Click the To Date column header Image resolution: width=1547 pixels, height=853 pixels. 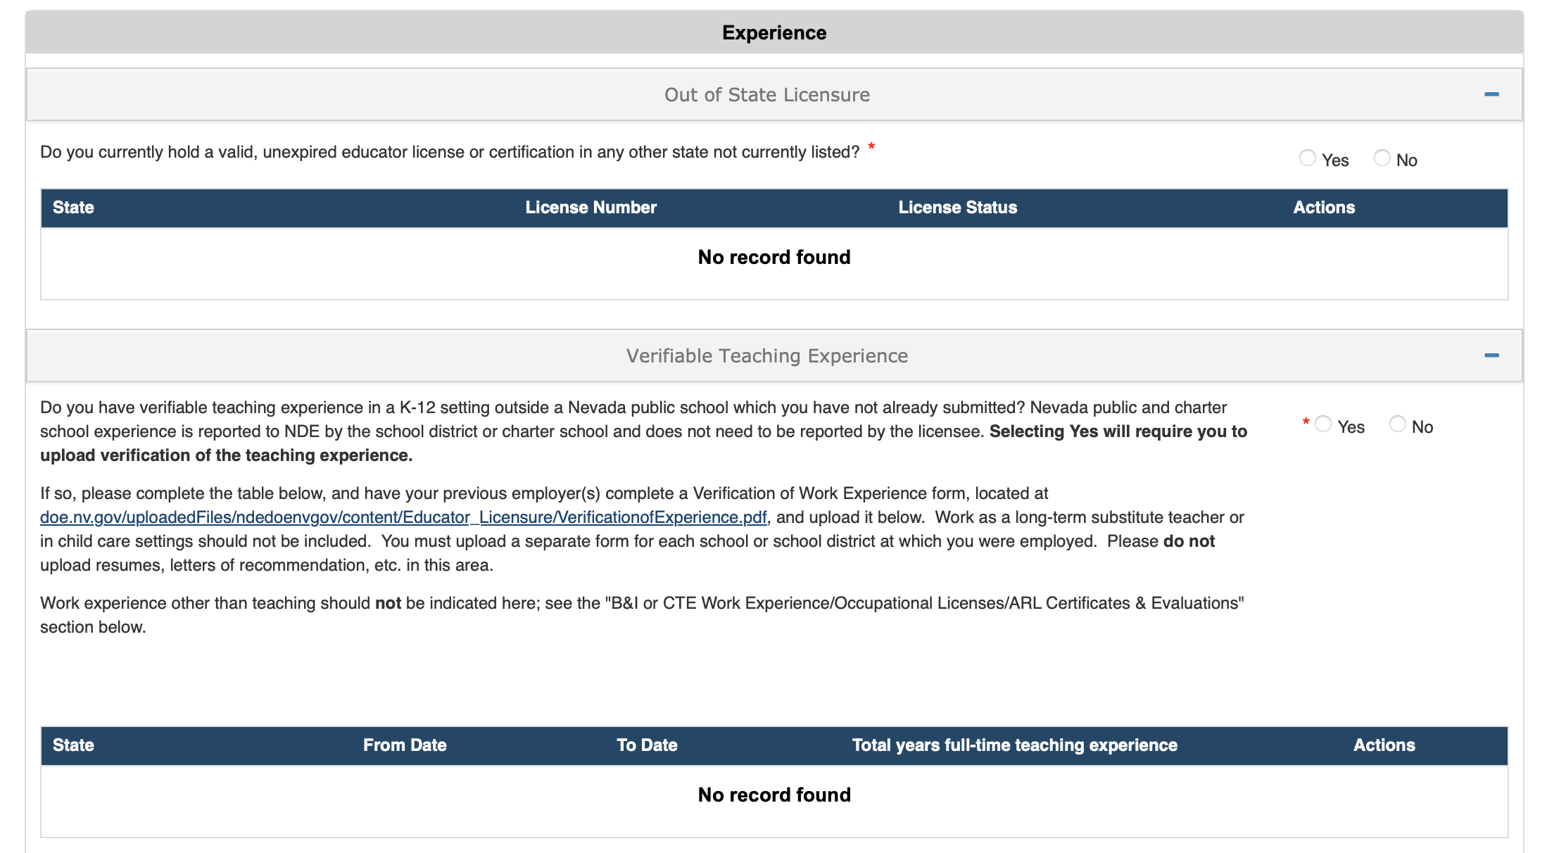647,745
